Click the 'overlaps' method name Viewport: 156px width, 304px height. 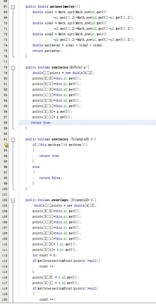[x=60, y=200]
